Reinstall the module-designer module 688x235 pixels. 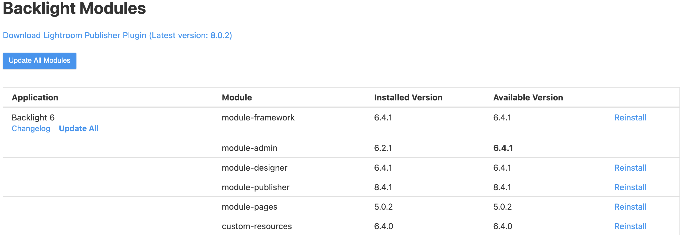click(x=630, y=168)
